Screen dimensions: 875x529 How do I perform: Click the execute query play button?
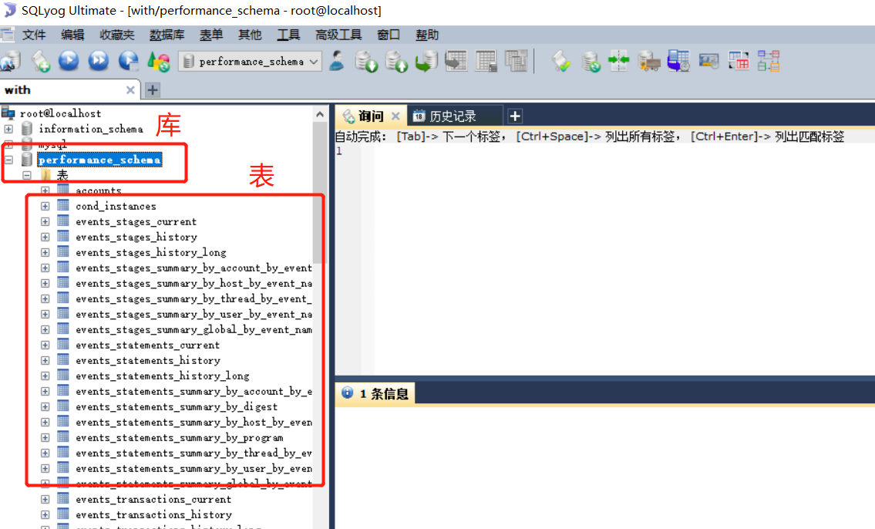coord(69,61)
